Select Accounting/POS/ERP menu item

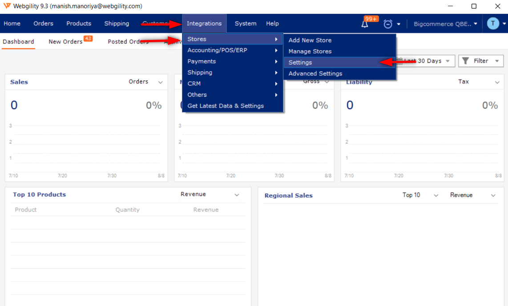point(233,50)
